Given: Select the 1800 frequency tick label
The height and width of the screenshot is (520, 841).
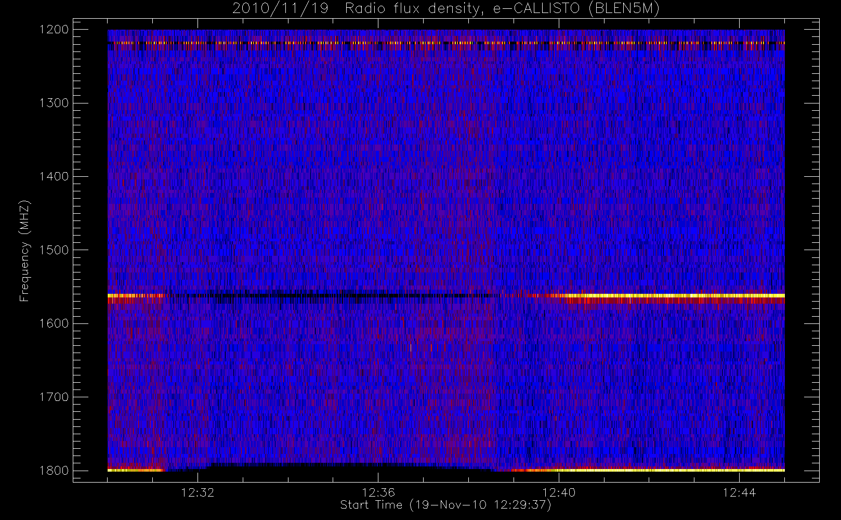Looking at the screenshot, I should click(x=54, y=471).
